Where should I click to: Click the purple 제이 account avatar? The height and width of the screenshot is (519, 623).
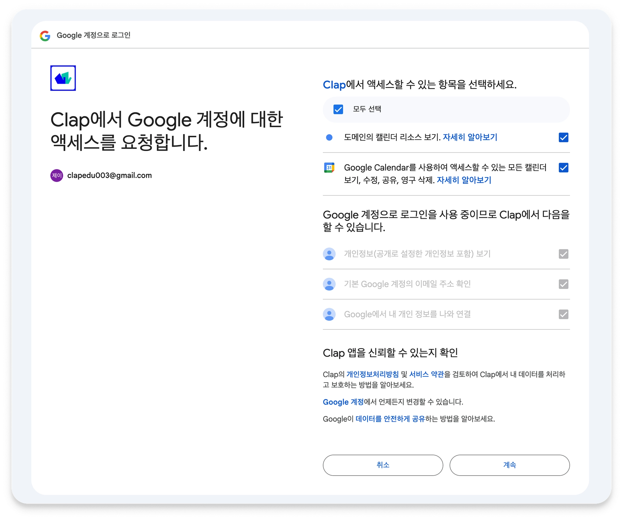[57, 175]
